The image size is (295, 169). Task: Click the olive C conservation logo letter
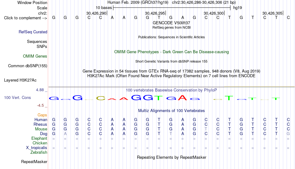pos(101,98)
